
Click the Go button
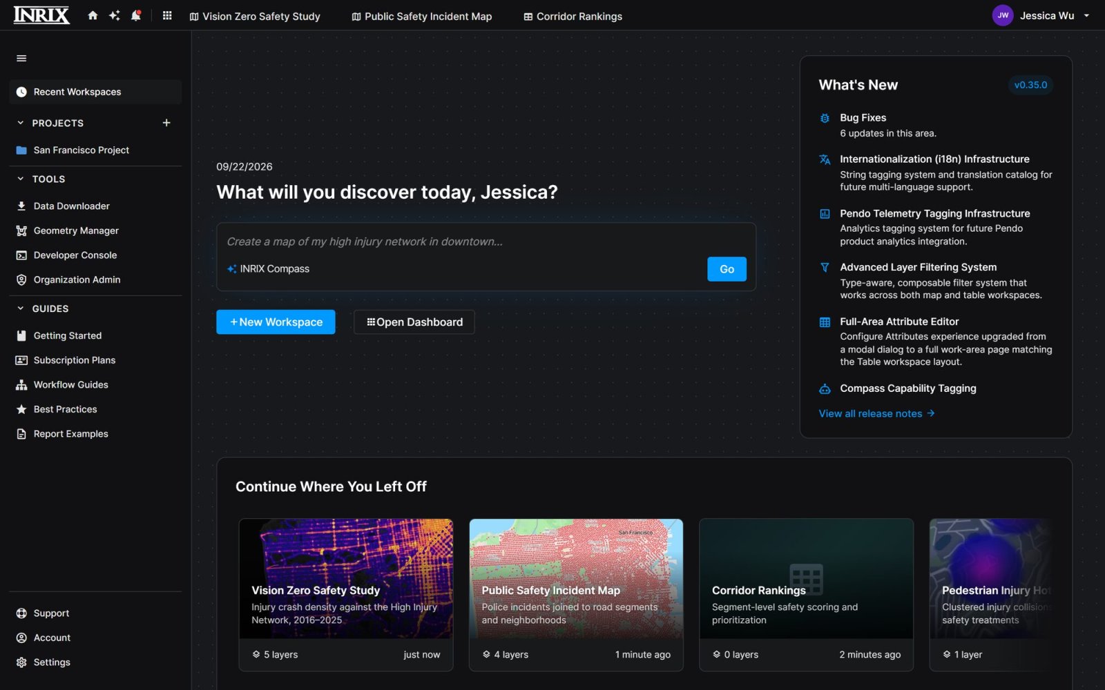tap(727, 269)
